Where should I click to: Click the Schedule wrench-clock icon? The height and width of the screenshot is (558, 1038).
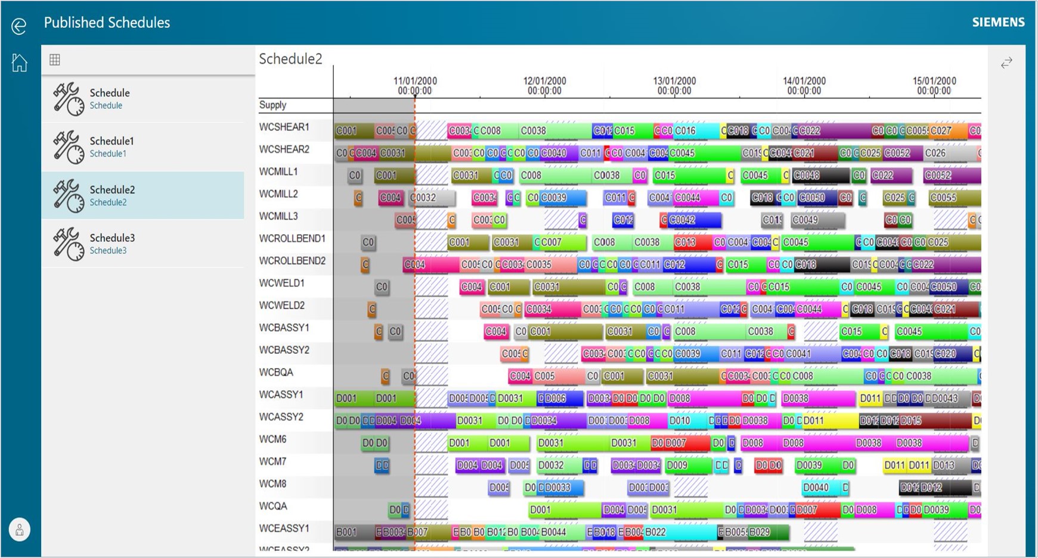pos(68,99)
